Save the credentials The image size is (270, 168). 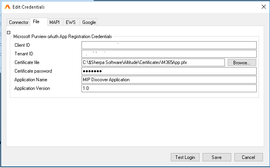pyautogui.click(x=216, y=157)
